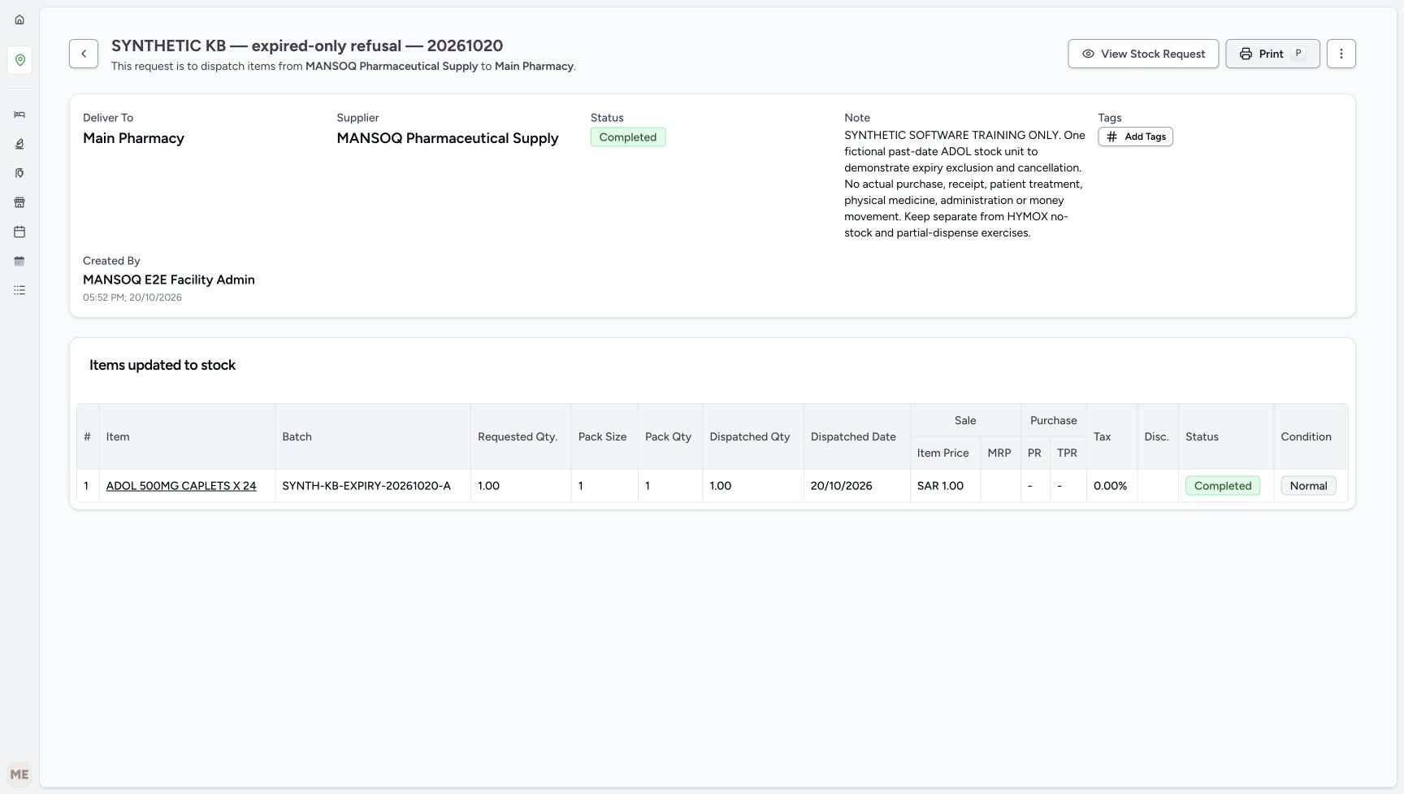This screenshot has height=794, width=1404.
Task: Click the eye icon in View Stock Request
Action: point(1088,54)
